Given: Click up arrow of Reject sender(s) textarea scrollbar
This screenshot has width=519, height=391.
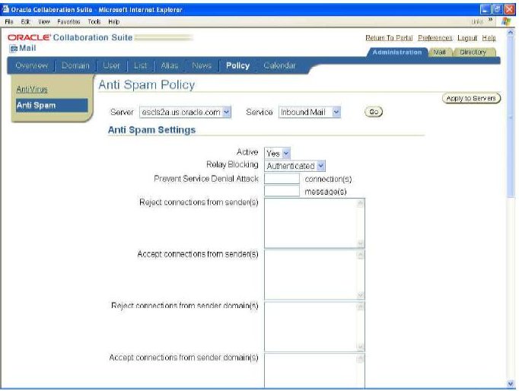Looking at the screenshot, I should point(361,203).
